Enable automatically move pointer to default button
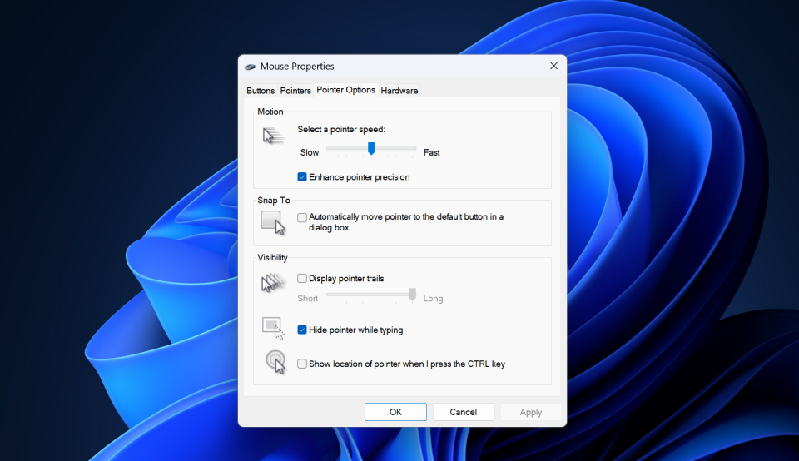Image resolution: width=799 pixels, height=461 pixels. [302, 217]
